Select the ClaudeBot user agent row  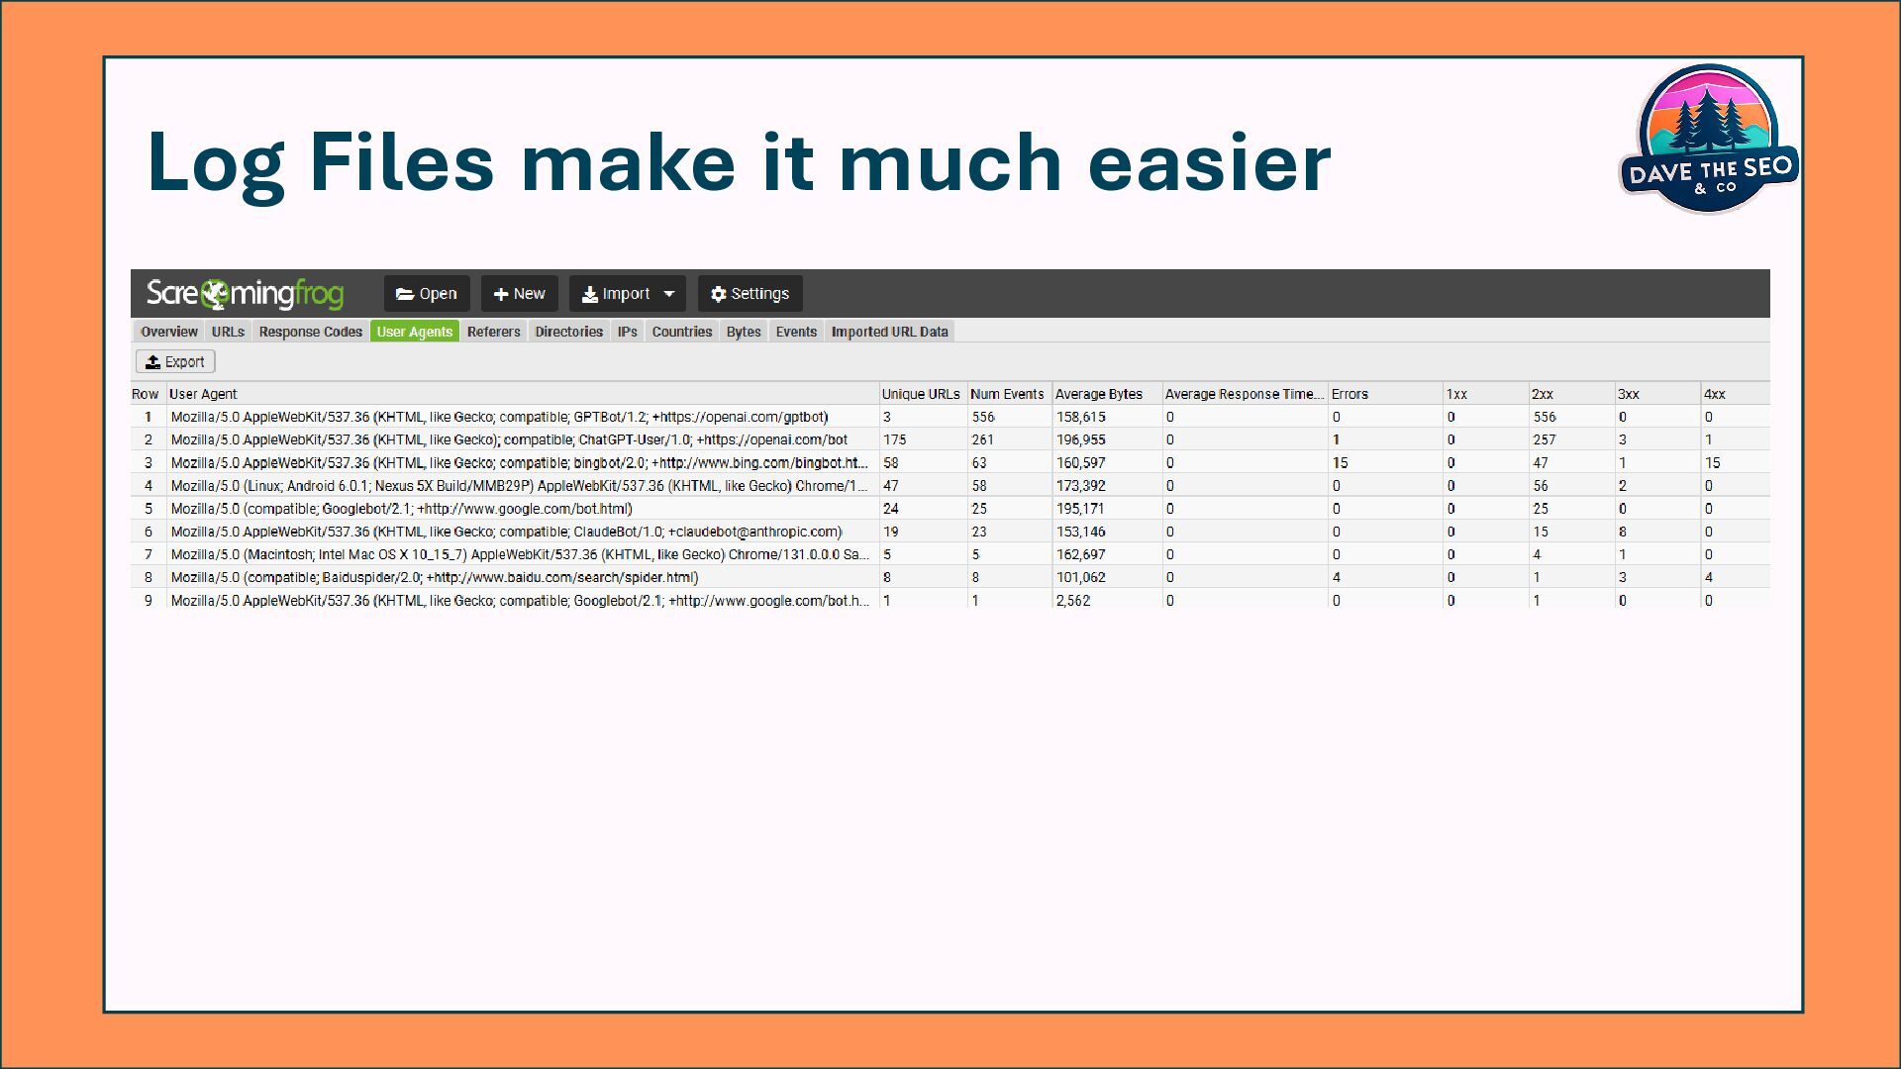coord(506,532)
